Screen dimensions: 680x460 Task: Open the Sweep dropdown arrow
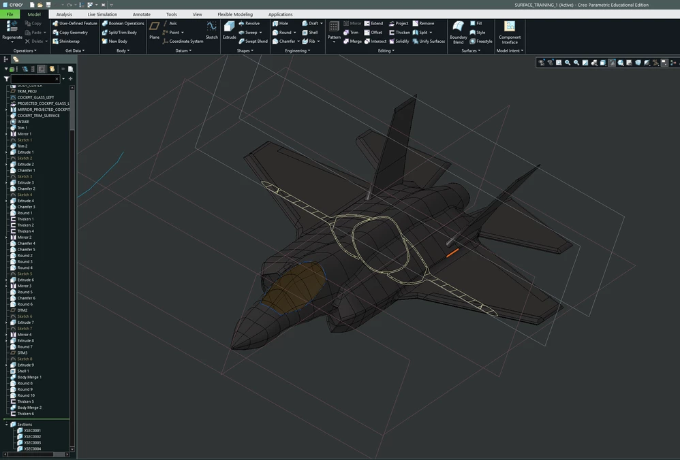pyautogui.click(x=261, y=33)
